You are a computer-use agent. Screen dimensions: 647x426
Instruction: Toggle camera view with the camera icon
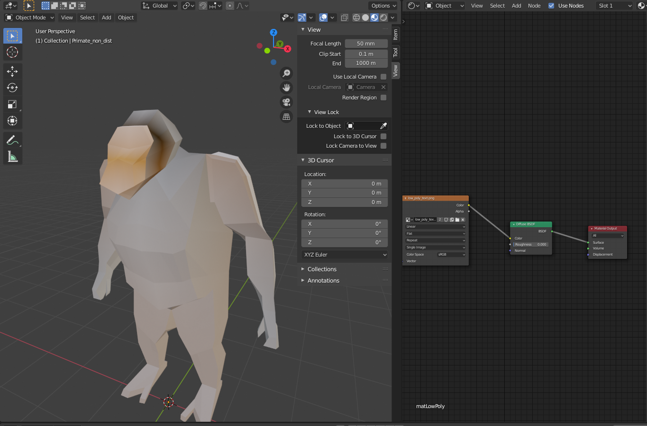286,102
